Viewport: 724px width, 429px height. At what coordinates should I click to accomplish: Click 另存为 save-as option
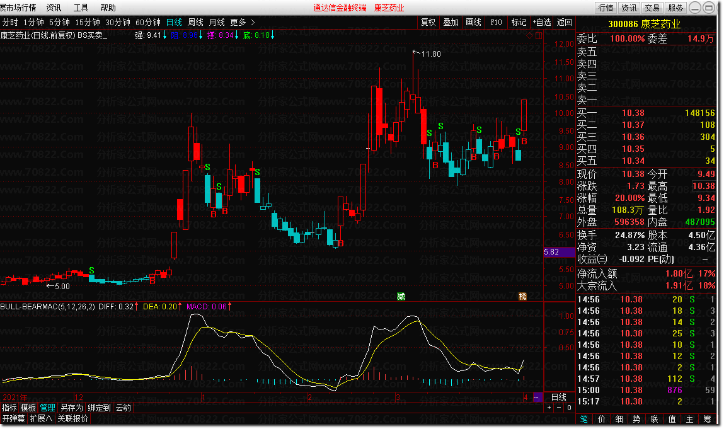coord(72,408)
